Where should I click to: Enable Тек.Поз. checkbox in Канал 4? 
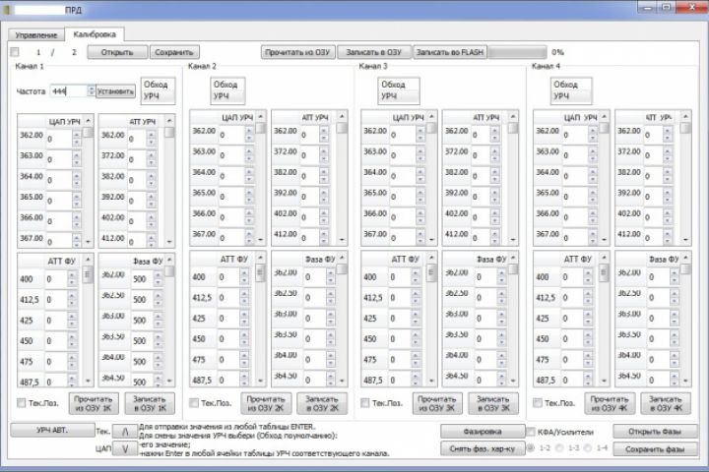pyautogui.click(x=538, y=403)
